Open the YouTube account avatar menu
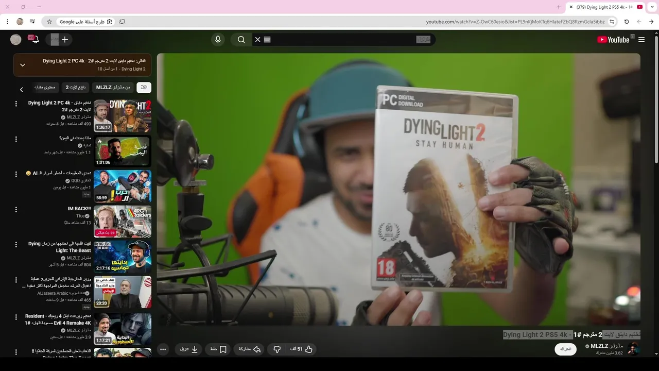 point(16,40)
